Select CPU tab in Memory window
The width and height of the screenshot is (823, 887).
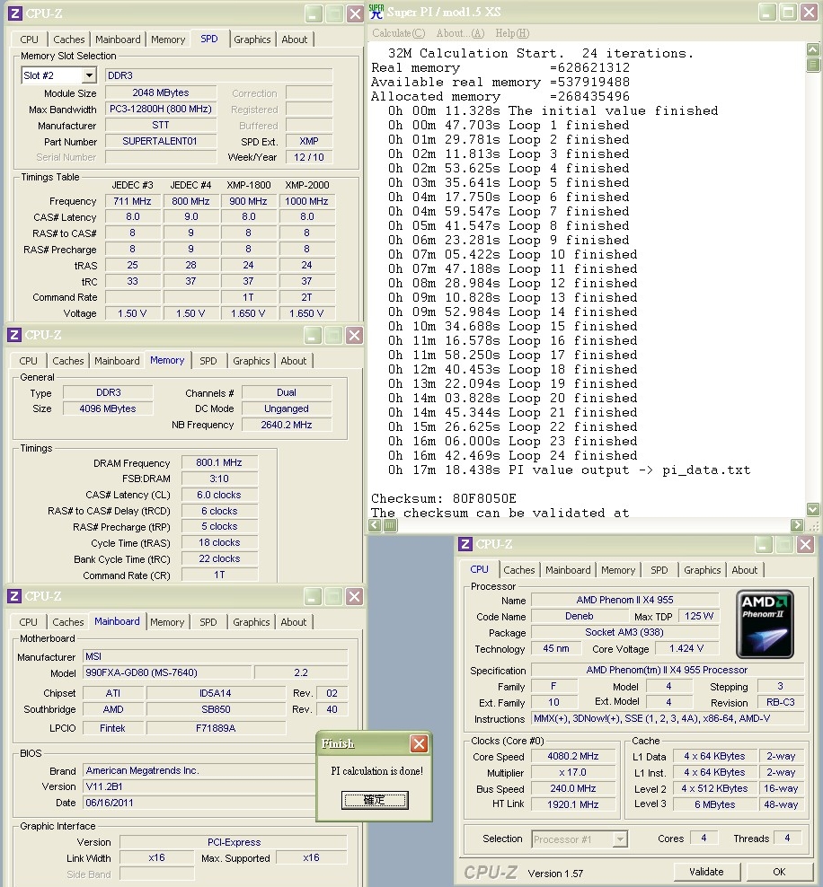click(x=28, y=361)
